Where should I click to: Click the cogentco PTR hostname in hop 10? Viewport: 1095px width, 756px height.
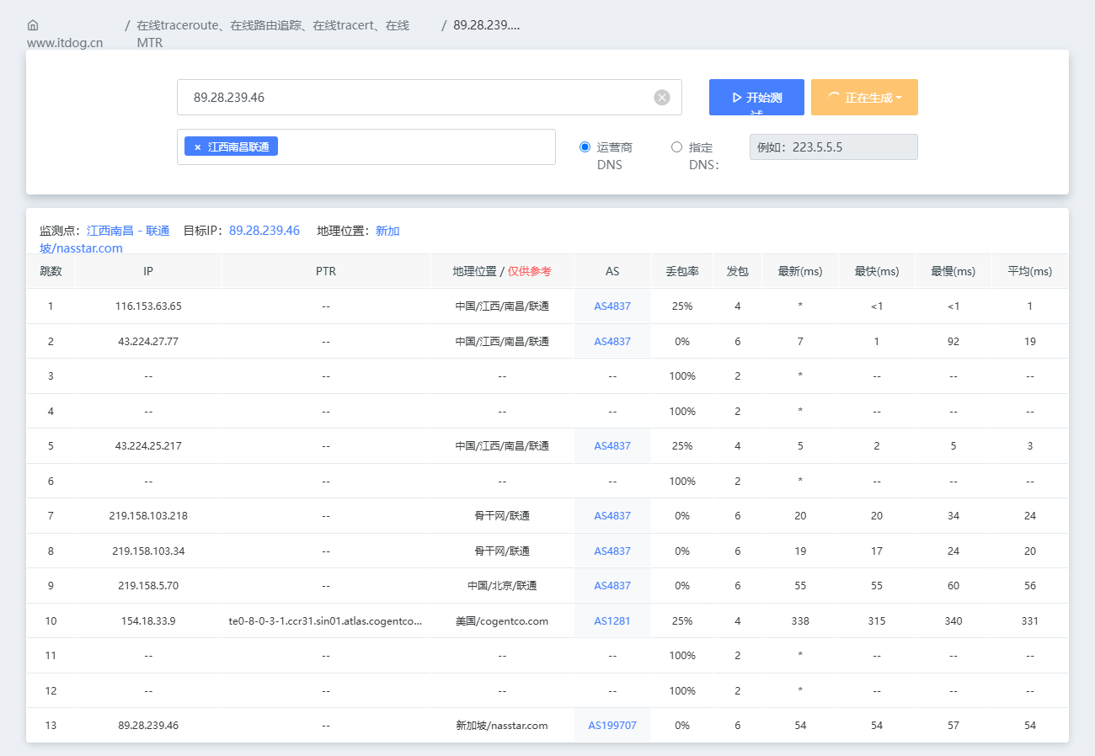point(326,621)
